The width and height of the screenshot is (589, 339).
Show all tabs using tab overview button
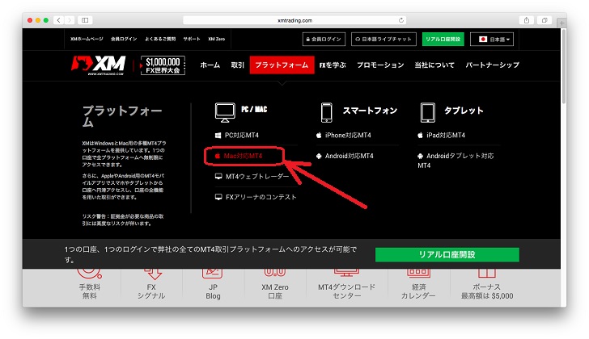click(x=545, y=20)
